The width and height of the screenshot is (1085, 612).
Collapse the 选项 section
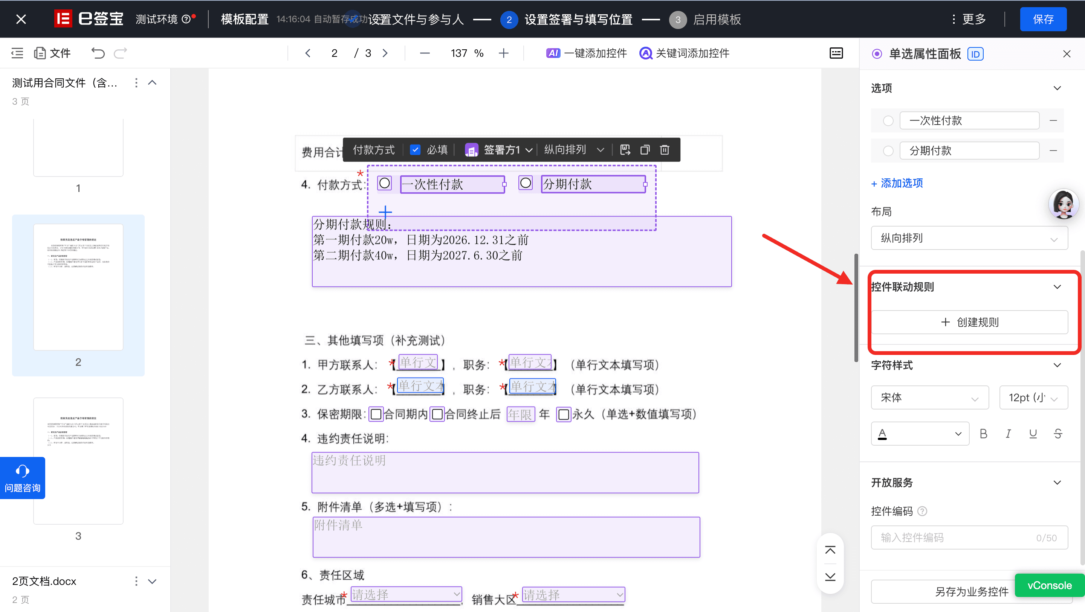1057,88
